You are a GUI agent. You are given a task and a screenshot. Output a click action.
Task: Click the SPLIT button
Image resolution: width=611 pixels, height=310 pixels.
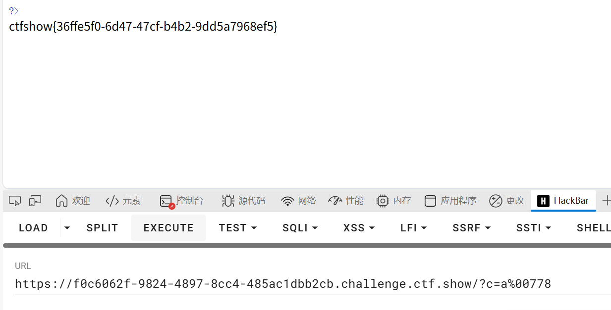(102, 228)
